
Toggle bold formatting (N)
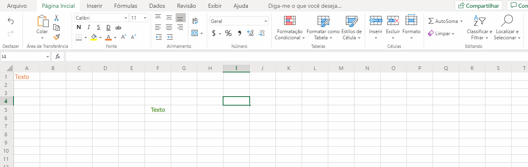[79, 27]
